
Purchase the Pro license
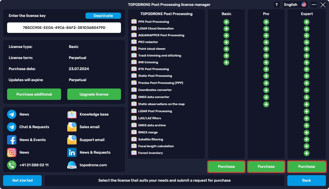pos(266,167)
